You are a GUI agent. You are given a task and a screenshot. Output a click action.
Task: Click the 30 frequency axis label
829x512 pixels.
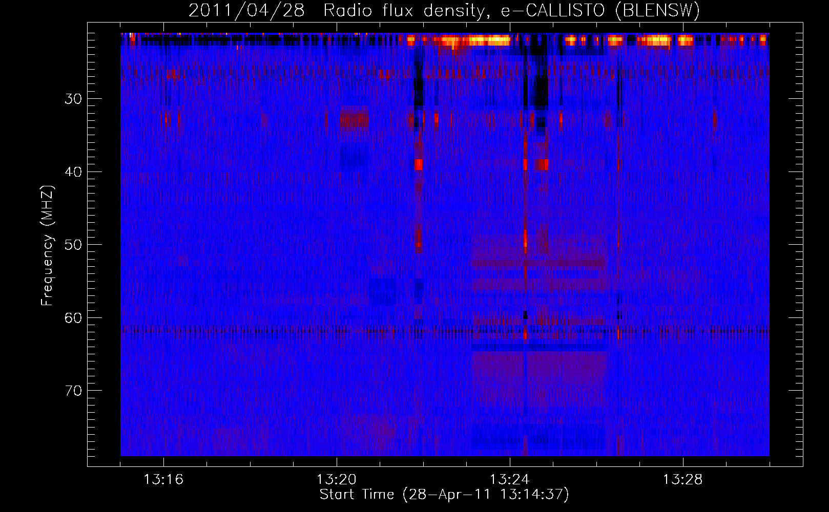73,99
